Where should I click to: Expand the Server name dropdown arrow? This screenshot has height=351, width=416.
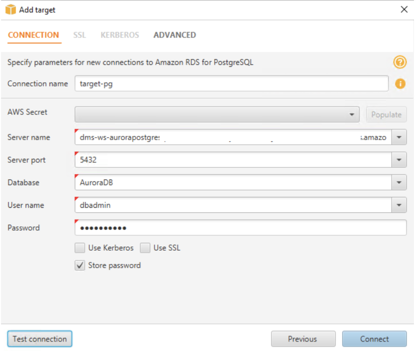click(x=399, y=137)
